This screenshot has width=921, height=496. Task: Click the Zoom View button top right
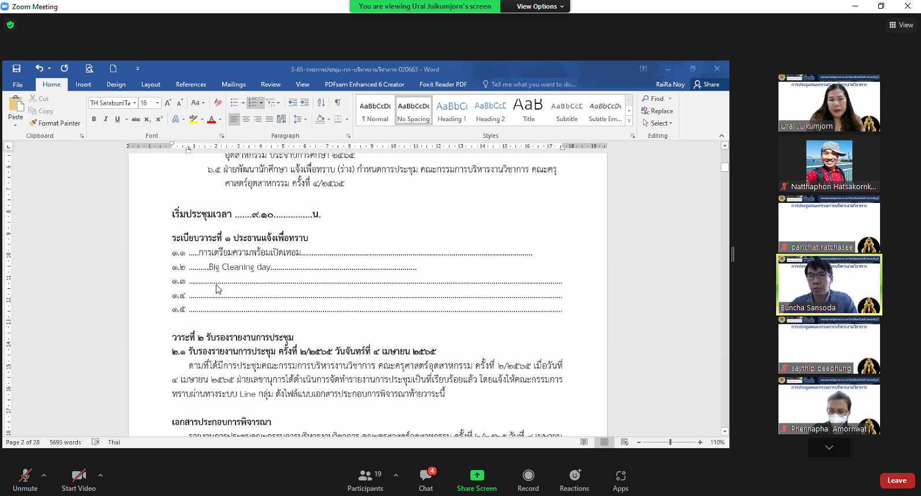[901, 25]
